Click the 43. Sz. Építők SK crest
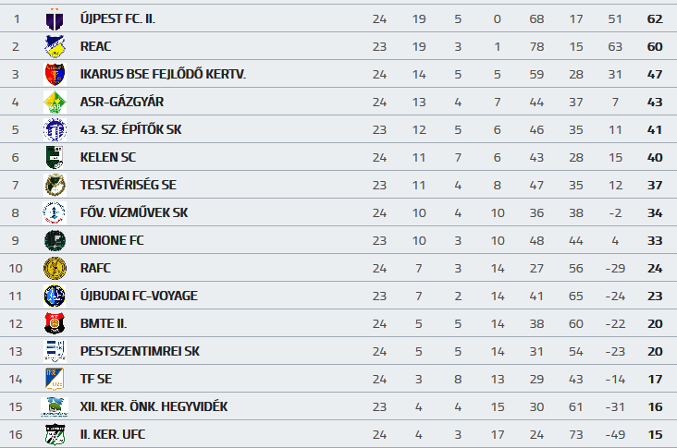This screenshot has width=677, height=448. 55,129
